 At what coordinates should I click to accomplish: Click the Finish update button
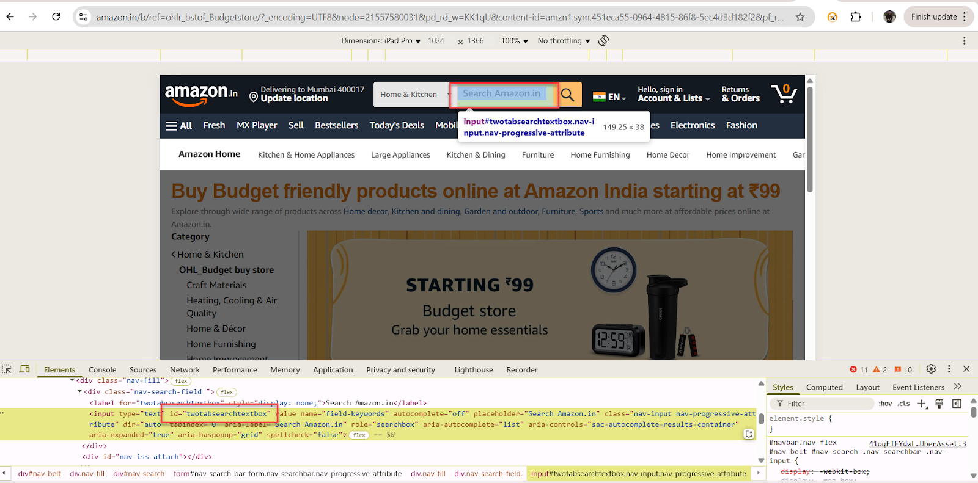point(934,17)
